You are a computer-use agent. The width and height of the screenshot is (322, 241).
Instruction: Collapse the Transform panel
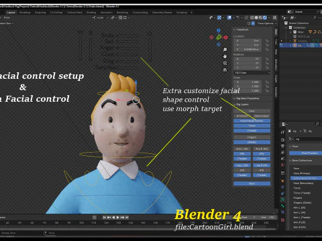[235, 29]
